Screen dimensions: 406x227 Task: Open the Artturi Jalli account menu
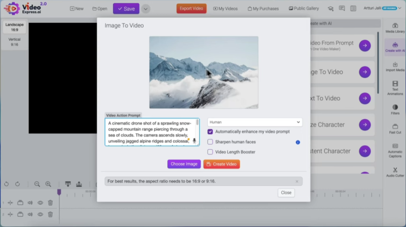pyautogui.click(x=383, y=8)
